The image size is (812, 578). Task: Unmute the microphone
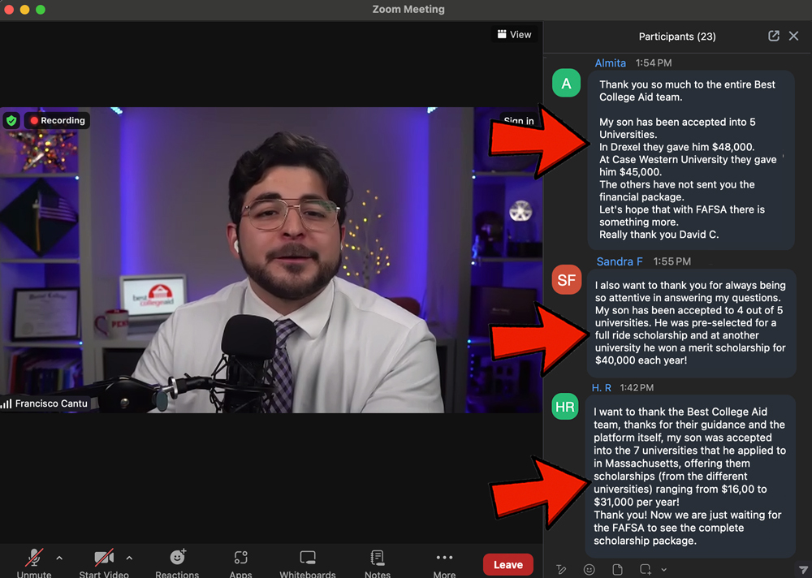tap(34, 559)
